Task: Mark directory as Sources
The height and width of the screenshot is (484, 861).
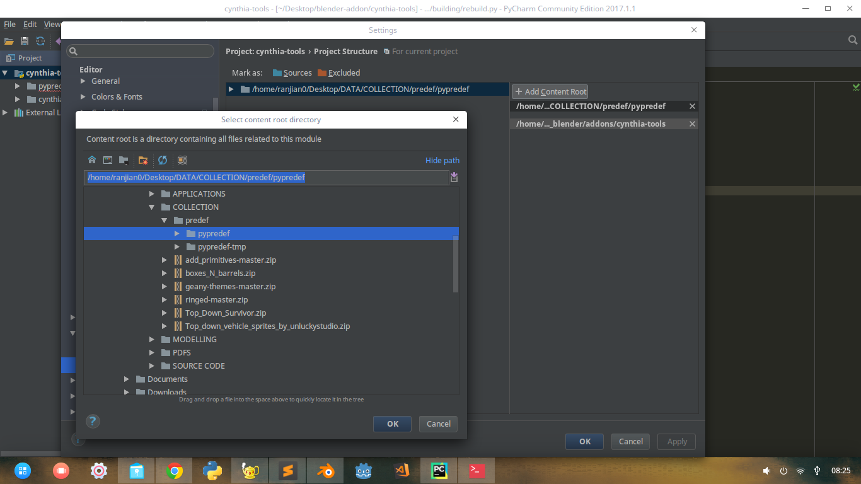Action: (x=292, y=73)
